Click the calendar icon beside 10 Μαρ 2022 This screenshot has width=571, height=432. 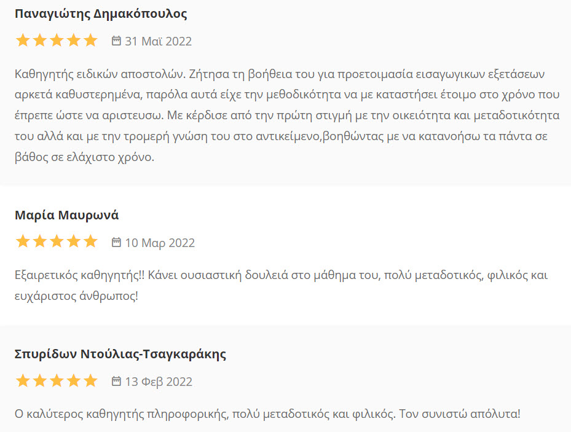pos(116,242)
